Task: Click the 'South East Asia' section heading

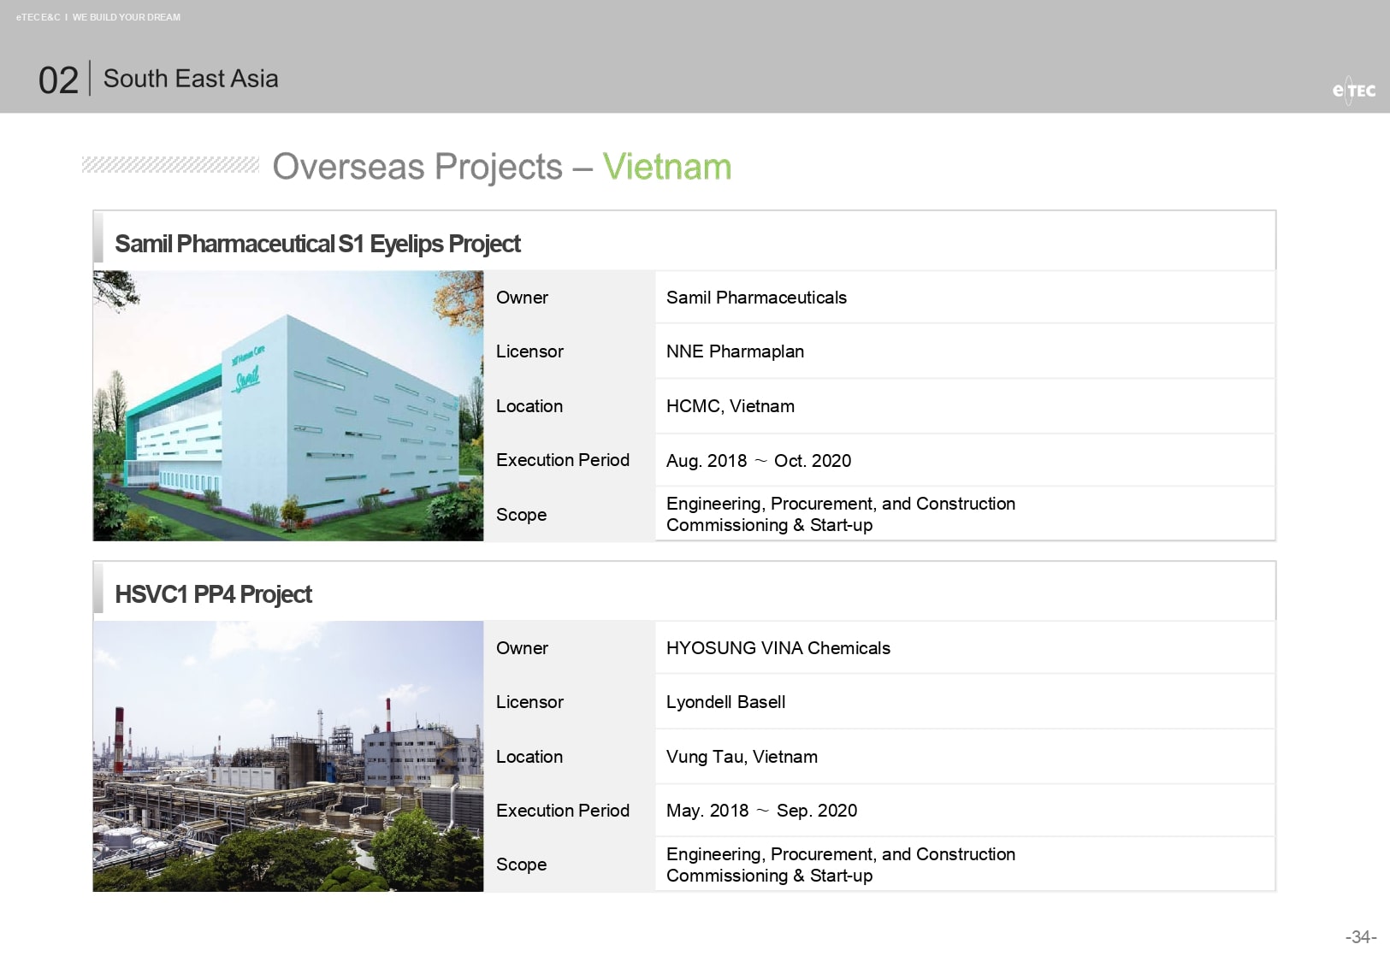Action: [191, 79]
